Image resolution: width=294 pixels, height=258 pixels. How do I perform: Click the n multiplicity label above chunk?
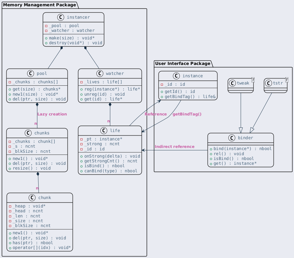[x=37, y=188]
